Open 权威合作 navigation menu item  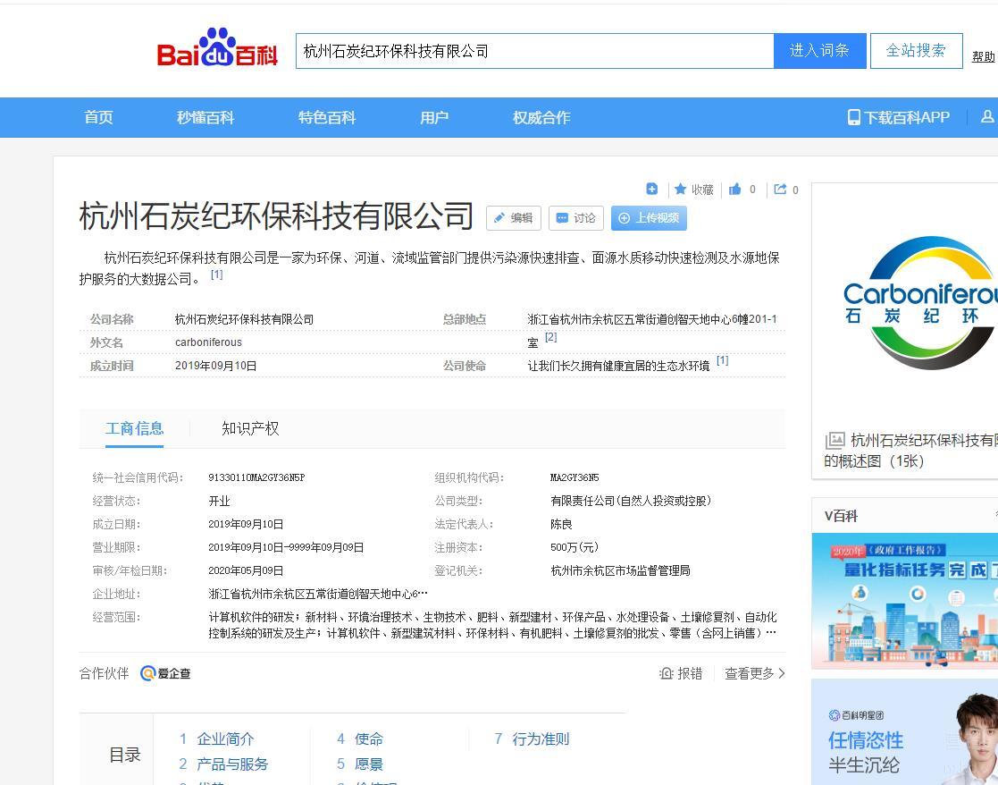tap(541, 117)
